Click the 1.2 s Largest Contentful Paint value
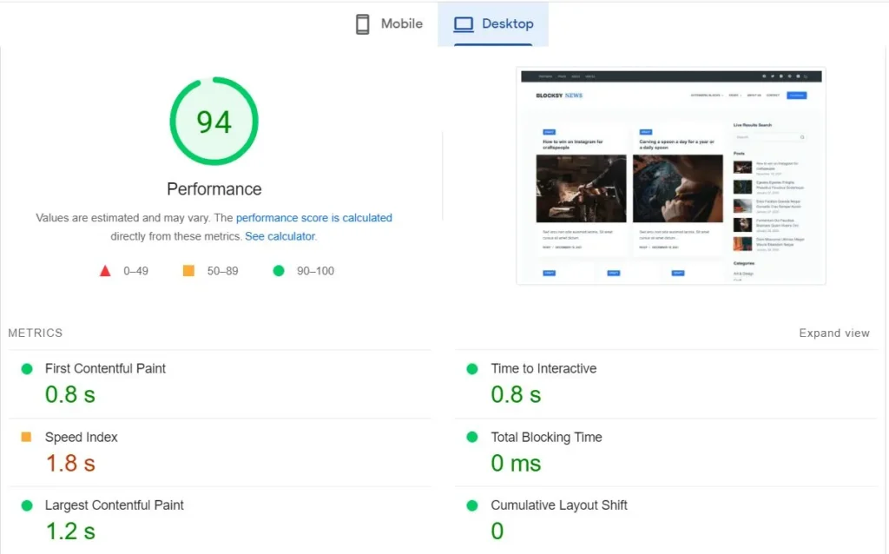 pos(70,532)
